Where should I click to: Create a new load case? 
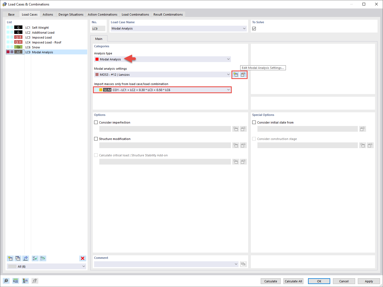point(10,258)
